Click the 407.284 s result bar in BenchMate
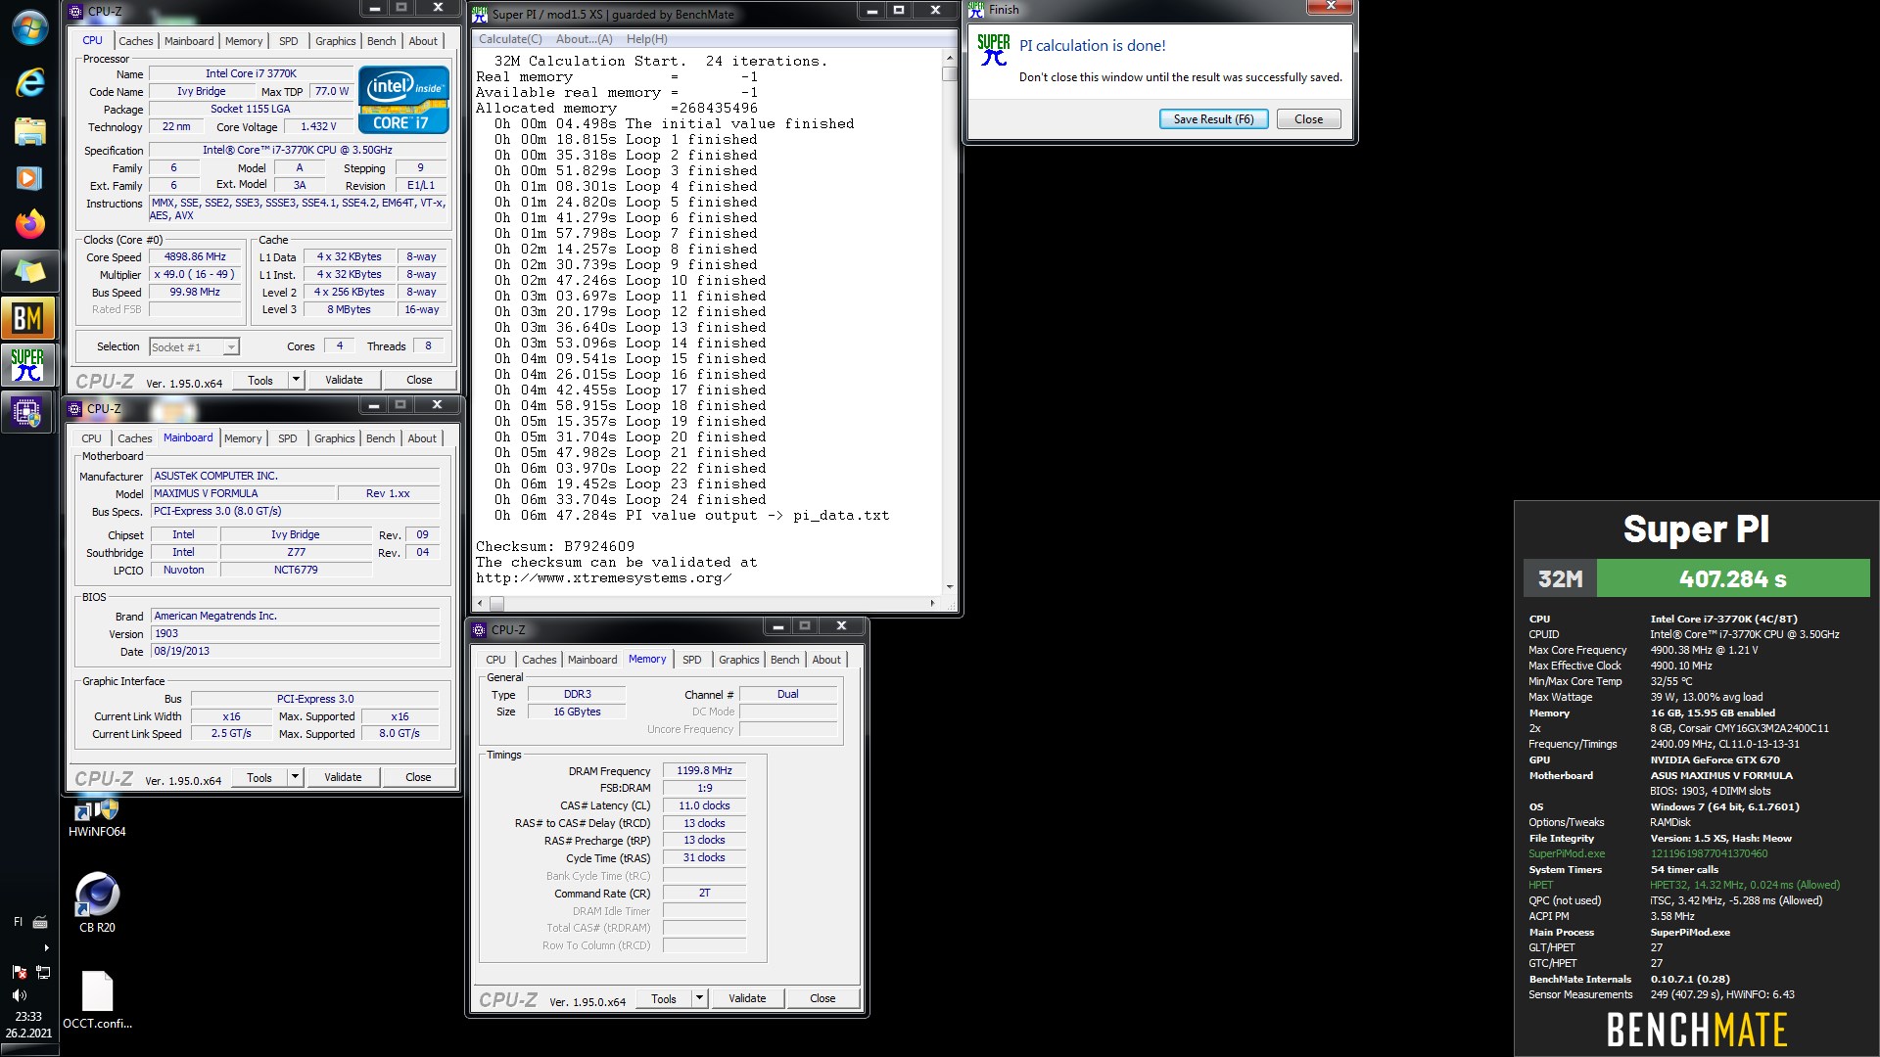1880x1057 pixels. pos(1732,578)
